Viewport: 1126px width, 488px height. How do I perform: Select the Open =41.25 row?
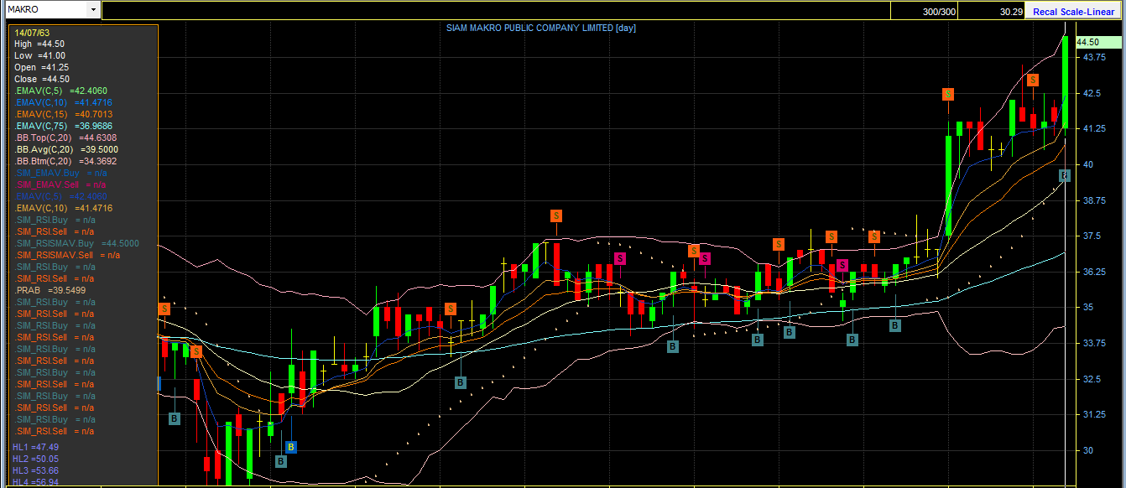[41, 67]
